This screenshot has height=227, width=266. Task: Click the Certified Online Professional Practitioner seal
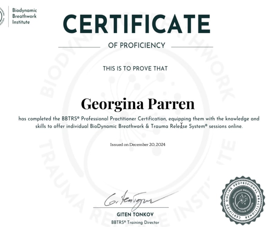click(x=243, y=201)
